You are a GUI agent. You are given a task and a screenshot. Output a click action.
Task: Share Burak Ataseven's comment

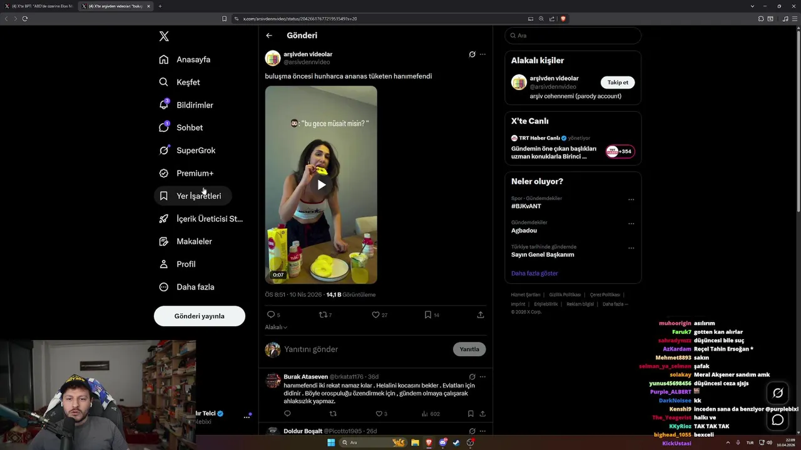tap(482, 414)
